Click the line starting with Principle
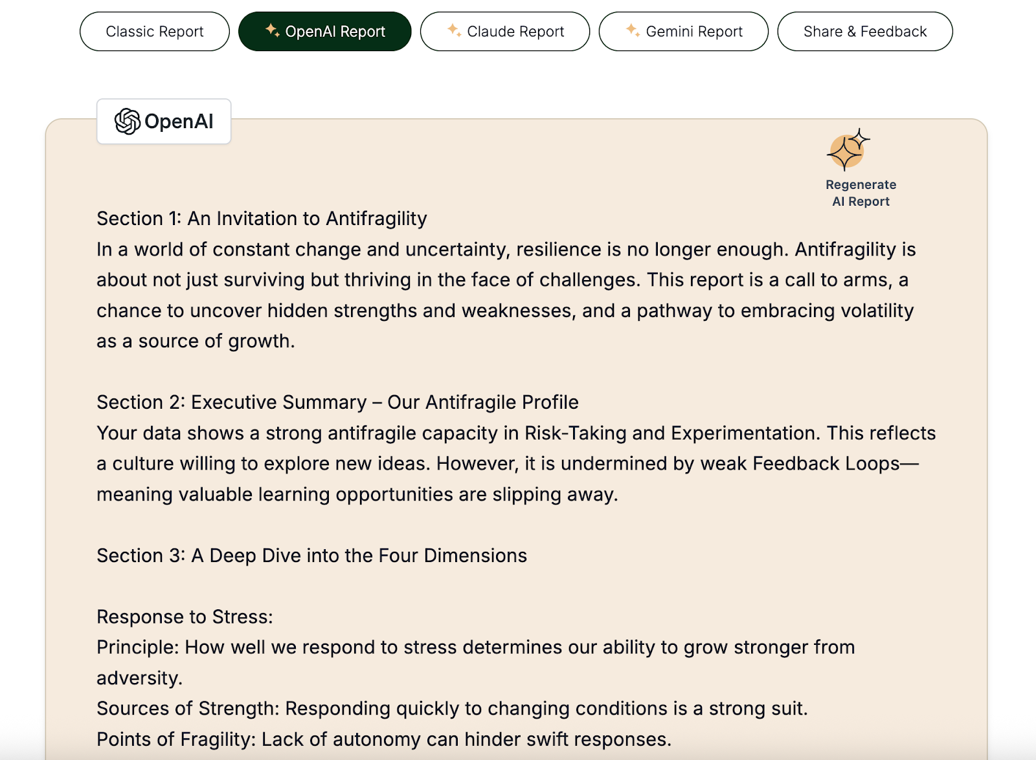 coord(475,647)
